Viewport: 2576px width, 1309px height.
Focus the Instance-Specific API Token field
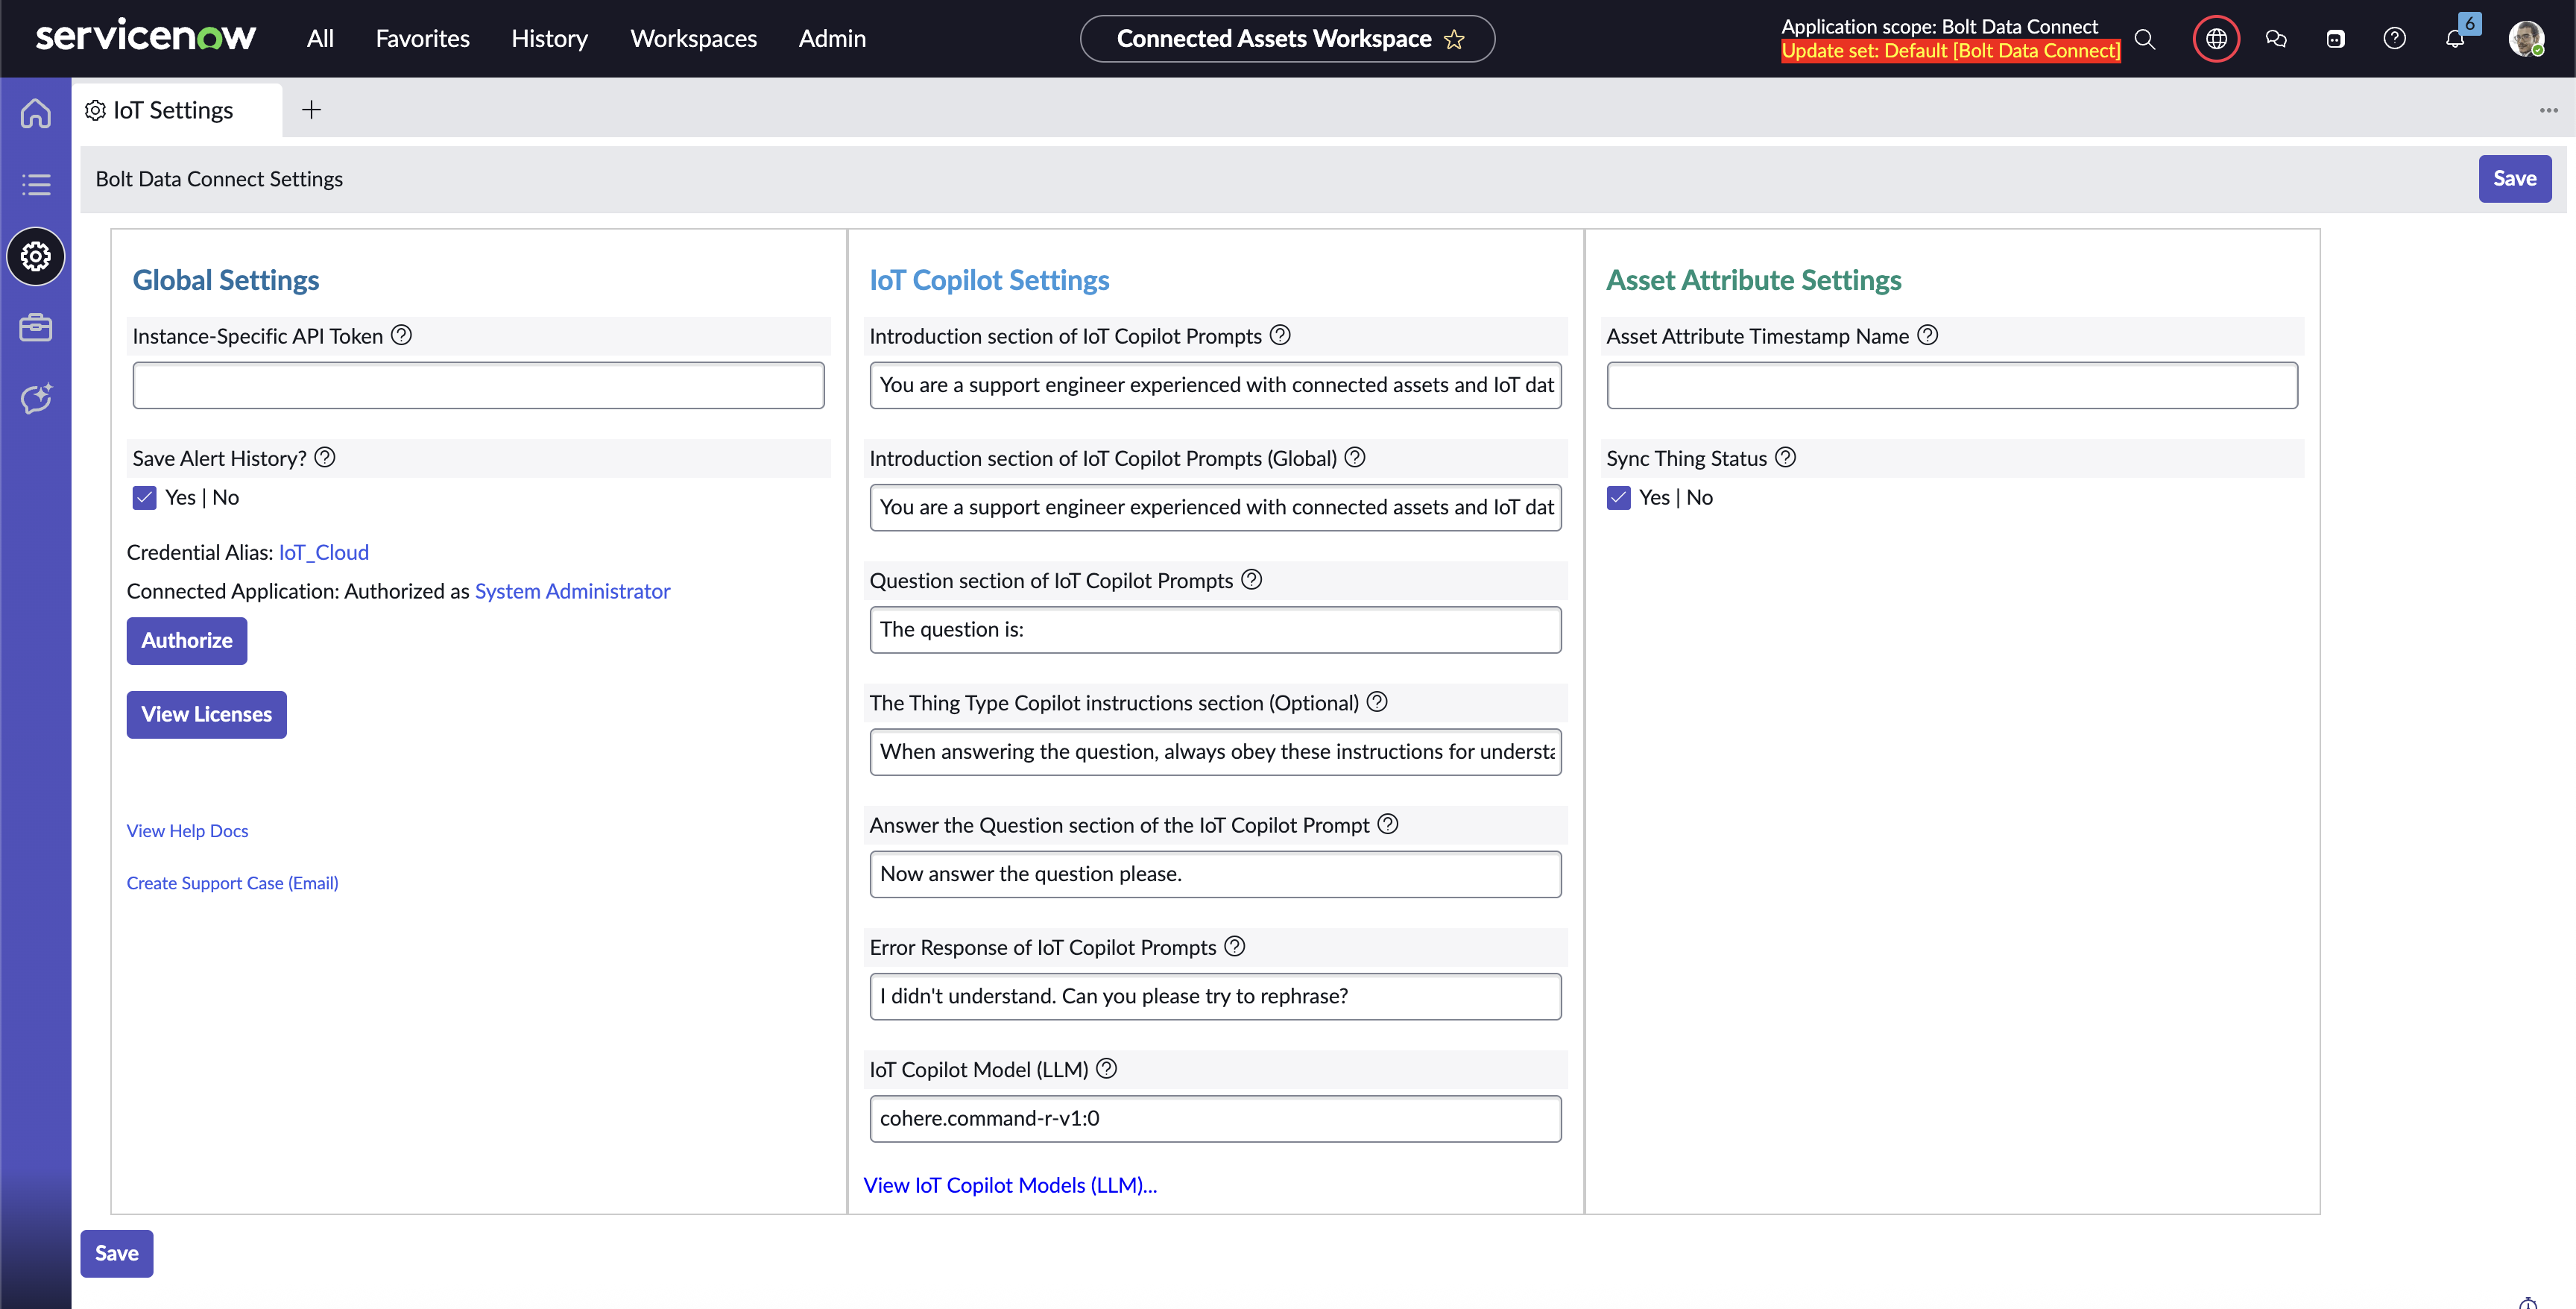click(479, 386)
